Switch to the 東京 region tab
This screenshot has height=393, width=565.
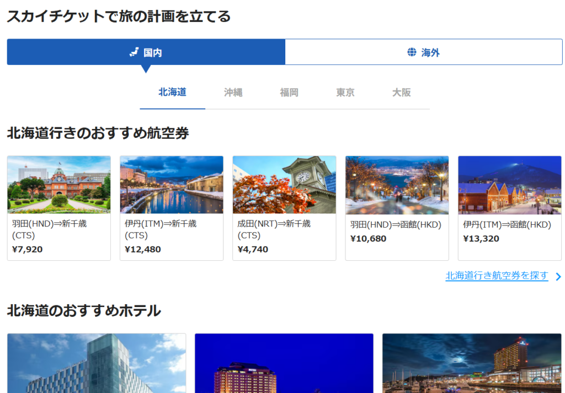click(345, 93)
